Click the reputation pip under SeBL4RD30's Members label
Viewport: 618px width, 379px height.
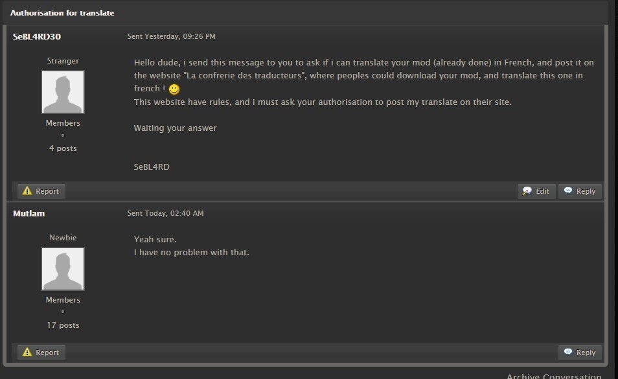[63, 135]
